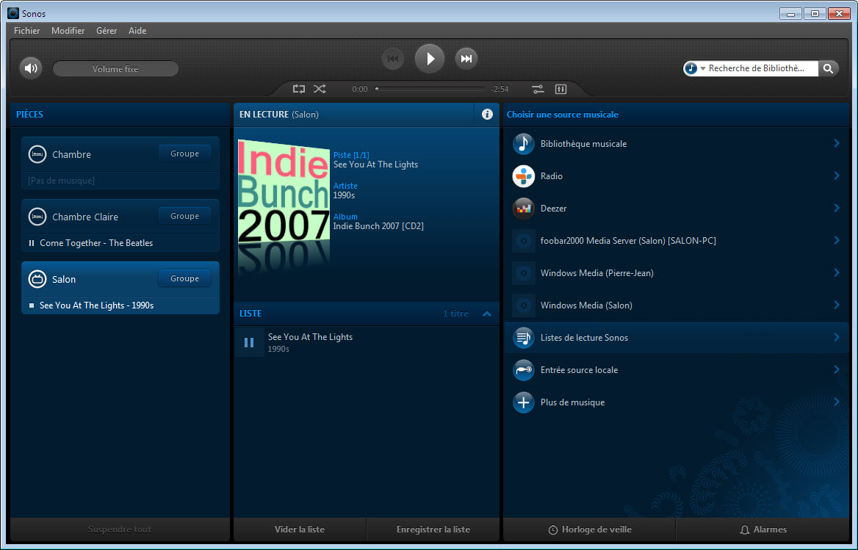Open the Fichier menu
858x550 pixels.
[x=26, y=31]
